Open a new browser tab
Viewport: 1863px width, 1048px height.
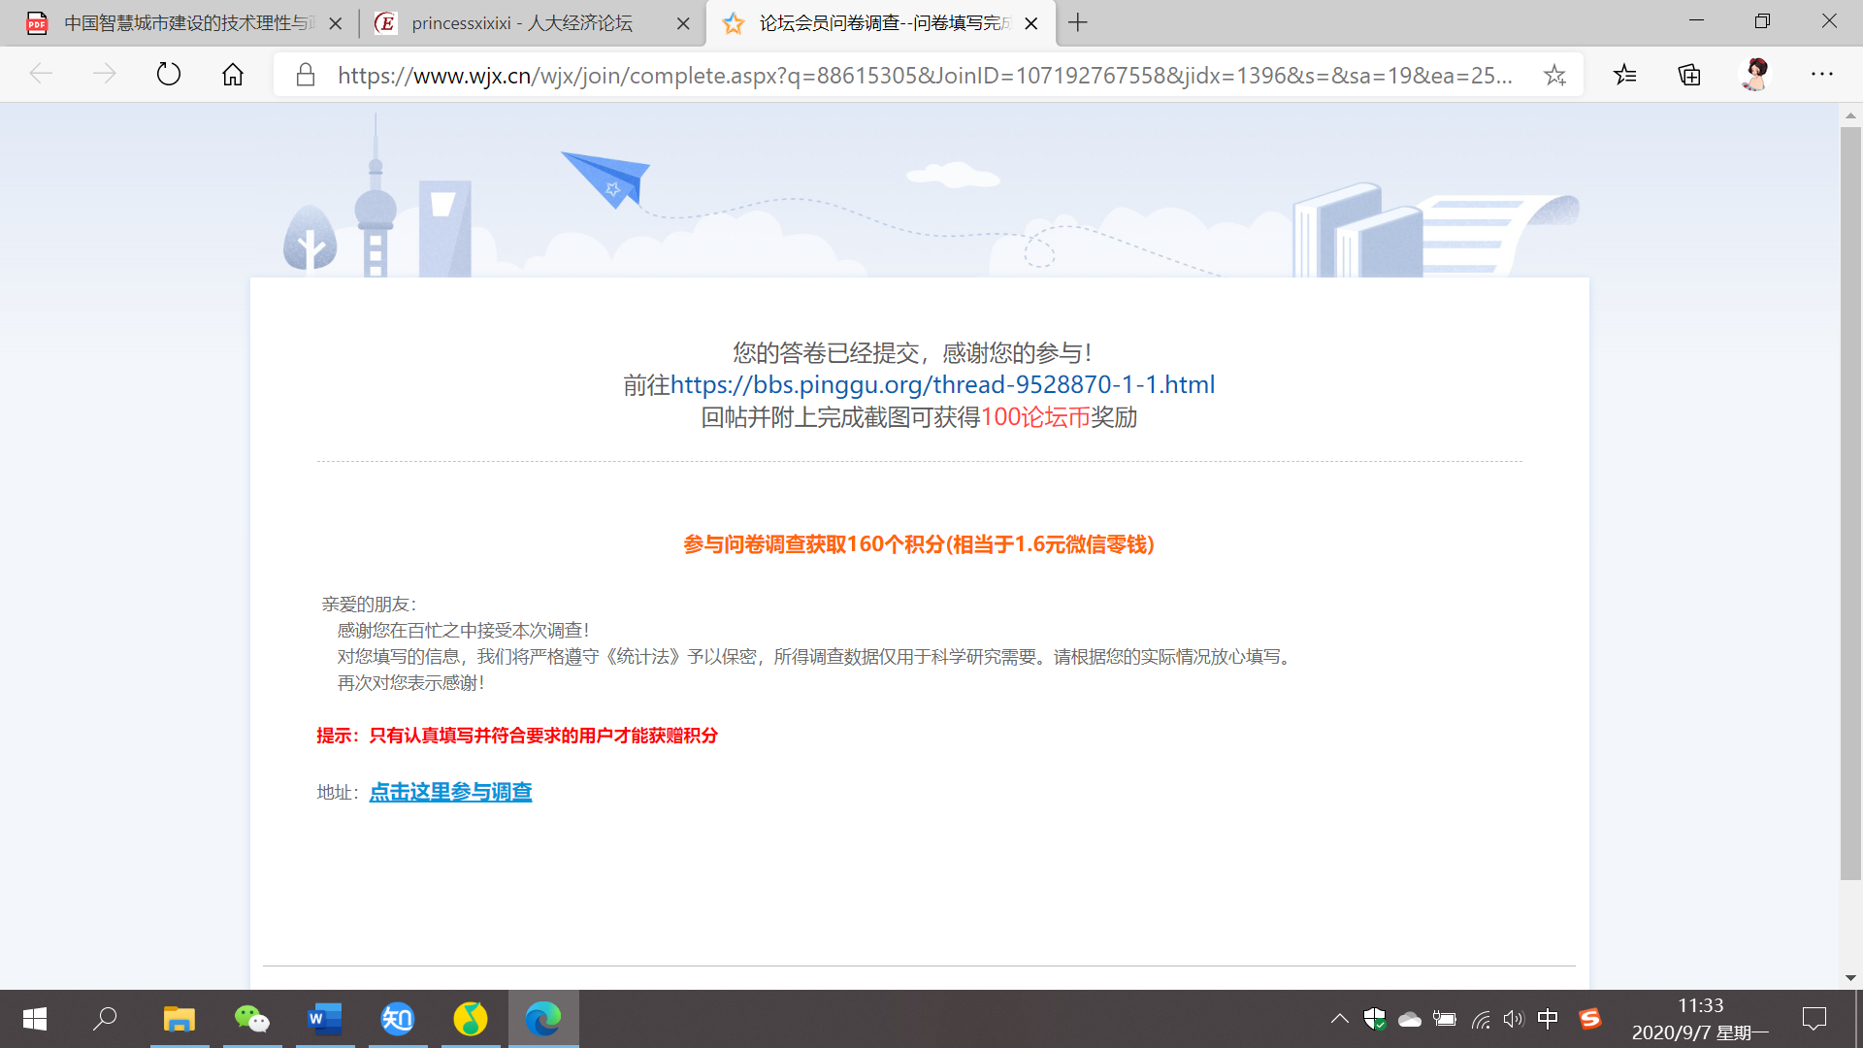pyautogui.click(x=1078, y=22)
